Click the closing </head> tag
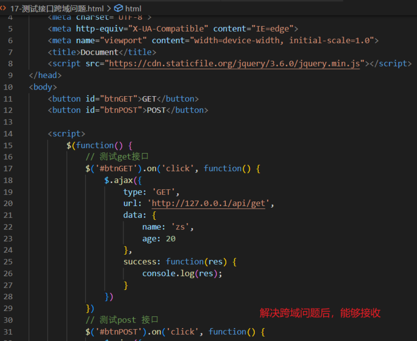The height and width of the screenshot is (341, 417). pyautogui.click(x=45, y=75)
